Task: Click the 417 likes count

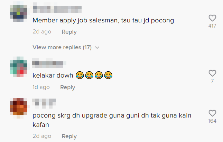Action: [212, 26]
